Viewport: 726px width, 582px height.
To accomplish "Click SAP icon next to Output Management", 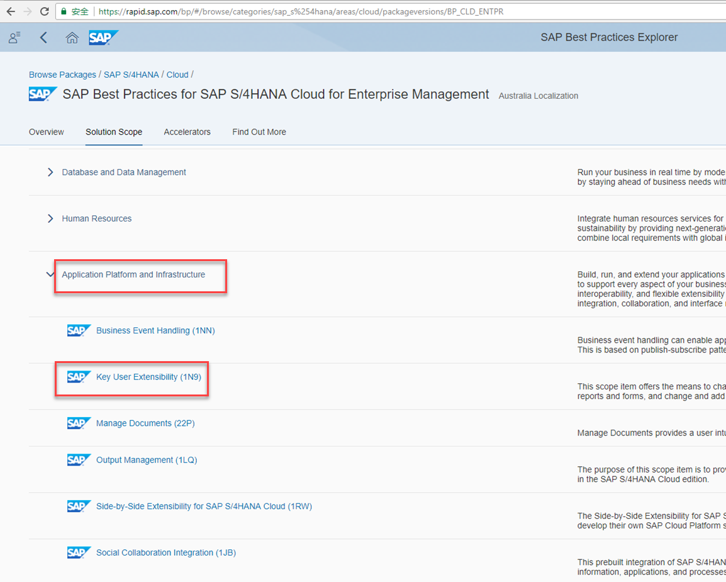I will coord(79,460).
